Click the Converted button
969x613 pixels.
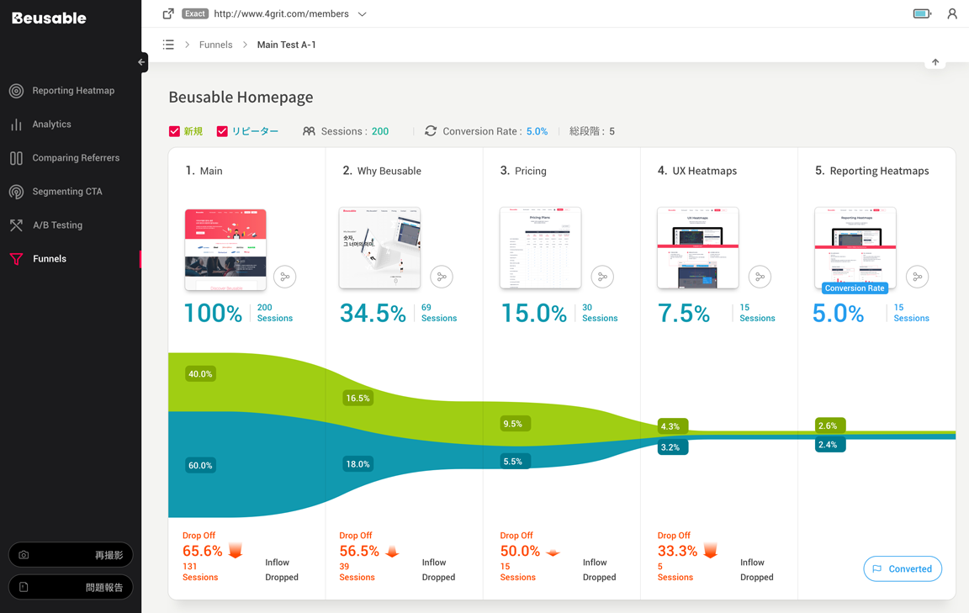click(x=903, y=568)
